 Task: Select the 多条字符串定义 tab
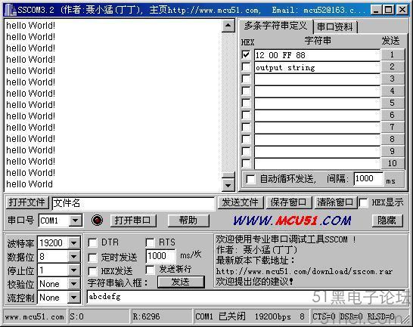276,26
